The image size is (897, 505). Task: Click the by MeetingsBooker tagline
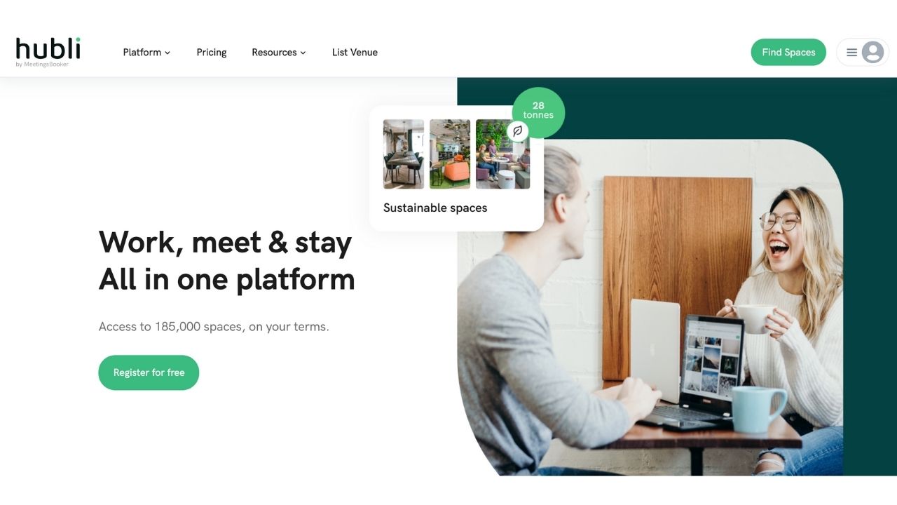(42, 65)
